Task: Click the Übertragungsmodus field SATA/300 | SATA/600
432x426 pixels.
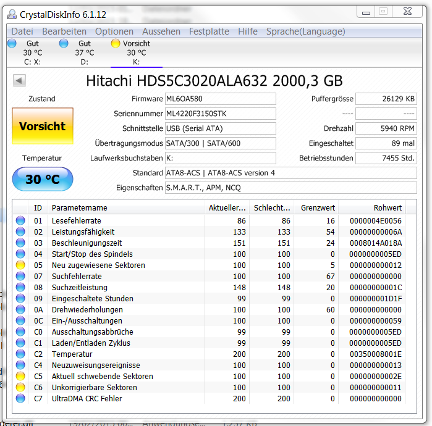Action: point(221,143)
